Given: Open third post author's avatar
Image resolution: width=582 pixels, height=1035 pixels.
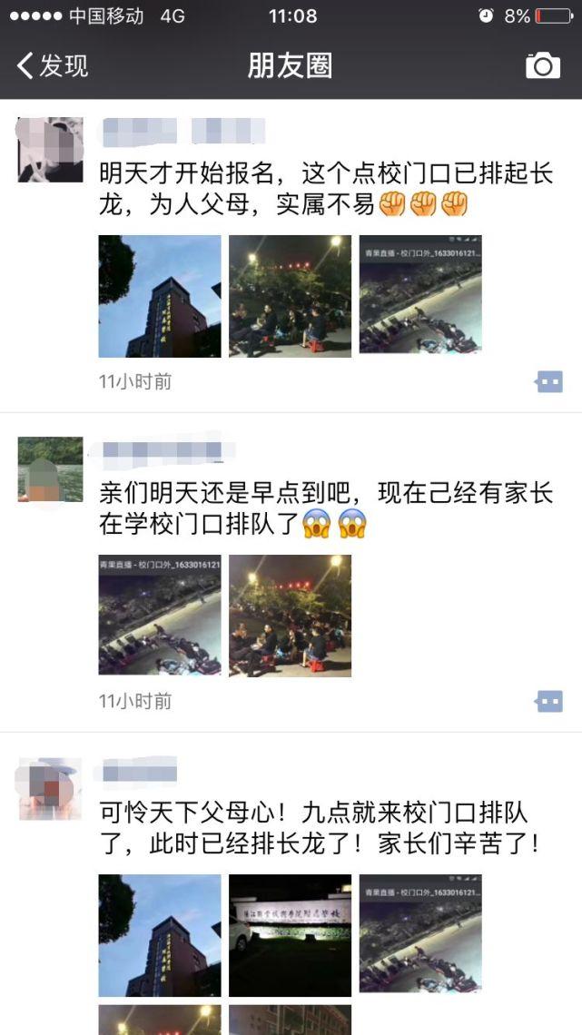Looking at the screenshot, I should point(50,789).
